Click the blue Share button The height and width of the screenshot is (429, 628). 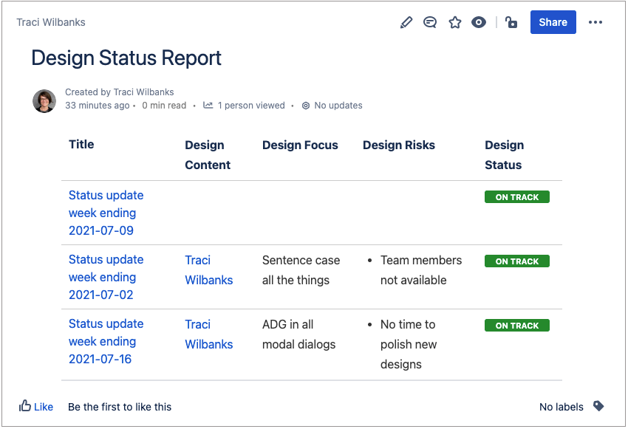pos(553,22)
